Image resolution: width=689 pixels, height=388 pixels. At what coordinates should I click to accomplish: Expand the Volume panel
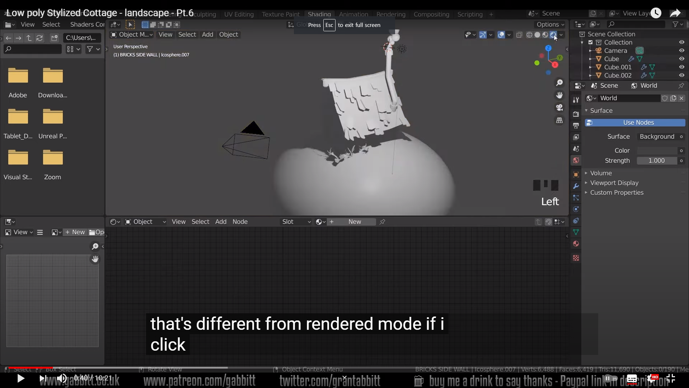pos(601,173)
